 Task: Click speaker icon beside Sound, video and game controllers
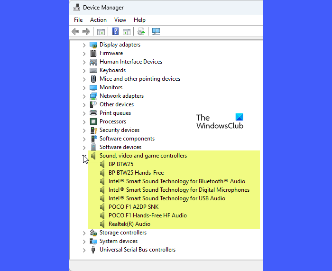93,156
